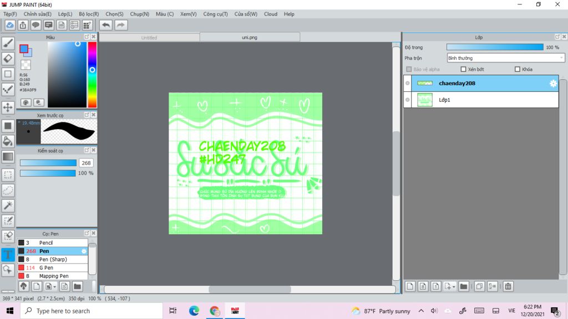Open Pen brush settings gear
The height and width of the screenshot is (319, 568).
click(x=84, y=251)
